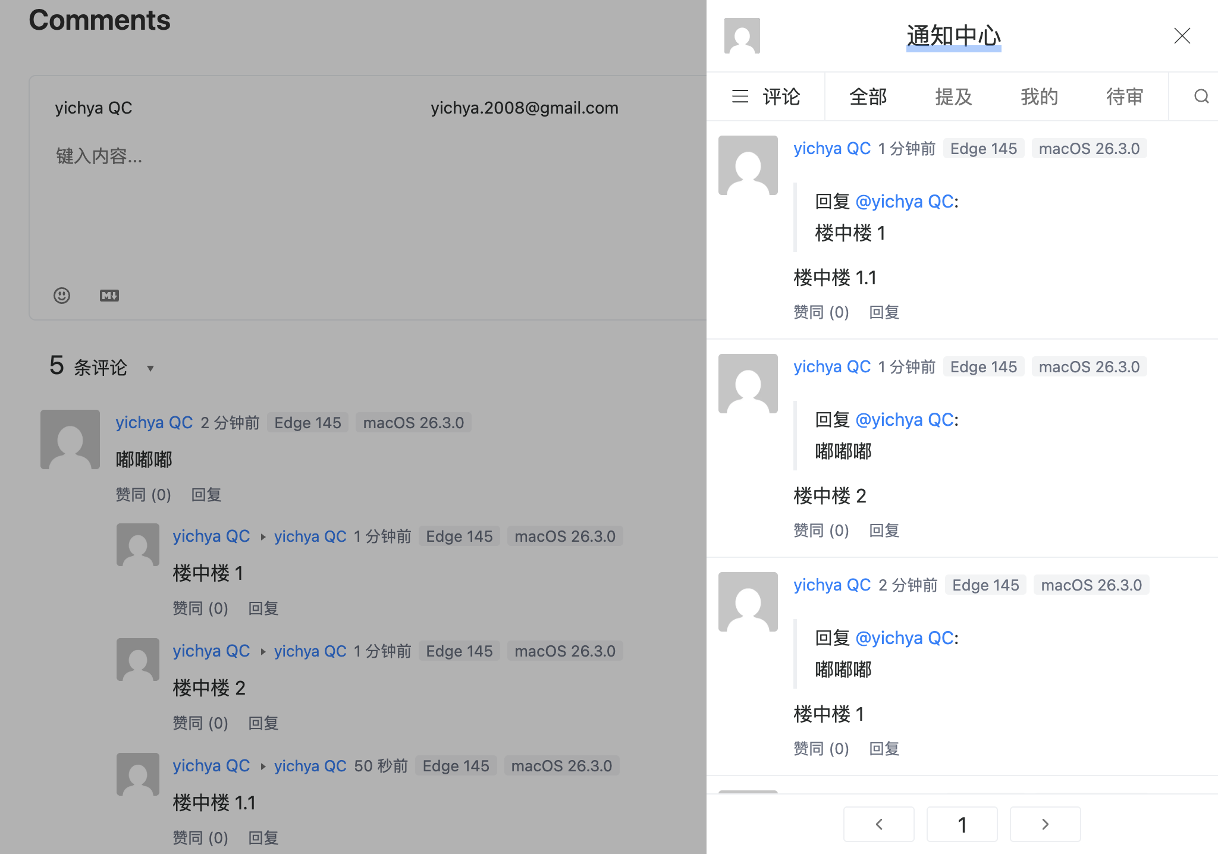Expand the 5 条评论 sort dropdown

(150, 368)
